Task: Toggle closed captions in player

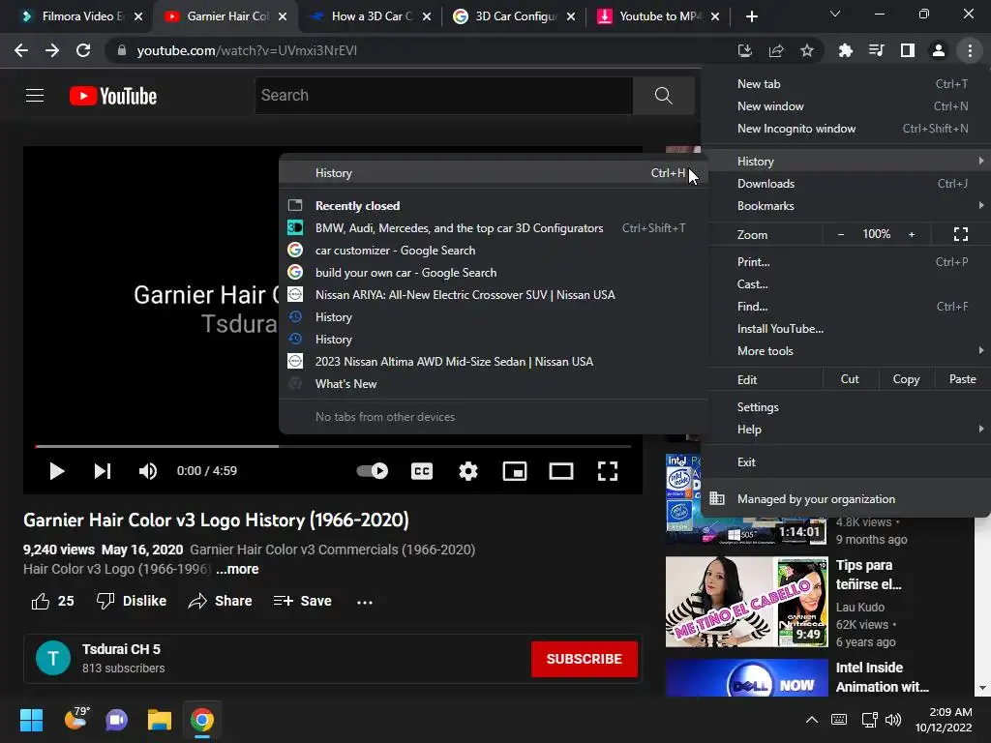Action: click(422, 471)
